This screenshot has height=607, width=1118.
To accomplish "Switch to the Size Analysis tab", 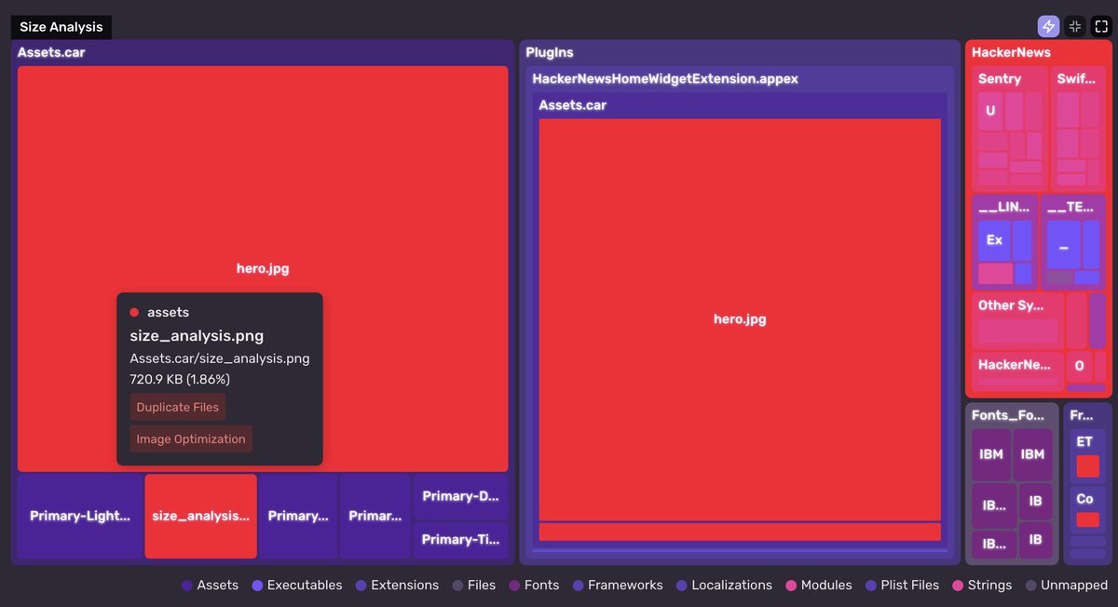I will coord(61,26).
